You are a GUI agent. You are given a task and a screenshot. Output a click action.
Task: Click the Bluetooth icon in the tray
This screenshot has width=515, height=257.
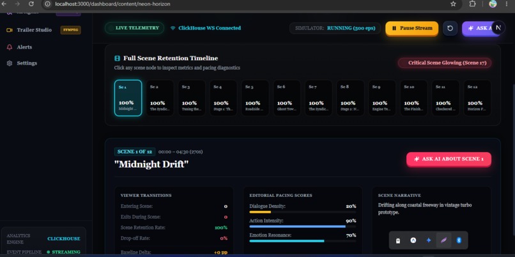[459, 240]
